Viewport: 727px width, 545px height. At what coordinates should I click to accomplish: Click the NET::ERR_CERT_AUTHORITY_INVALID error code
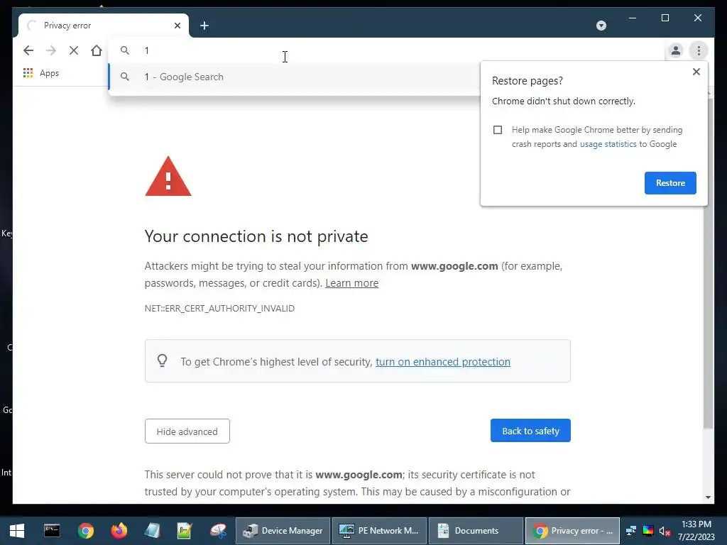pyautogui.click(x=219, y=308)
